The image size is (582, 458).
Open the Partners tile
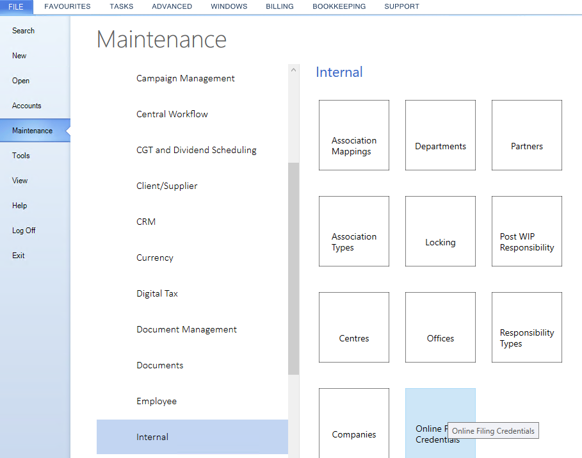(527, 135)
